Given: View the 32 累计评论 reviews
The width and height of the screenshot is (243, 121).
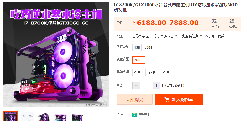Looking at the screenshot, I should coord(214,24).
